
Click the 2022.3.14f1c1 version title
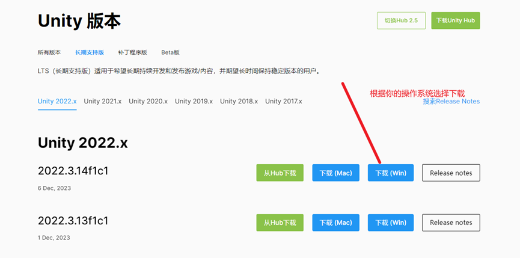click(73, 171)
